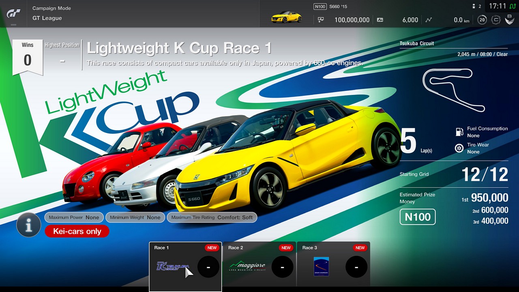The width and height of the screenshot is (519, 292).
Task: Click the Tire Wear indicator icon
Action: 459,148
